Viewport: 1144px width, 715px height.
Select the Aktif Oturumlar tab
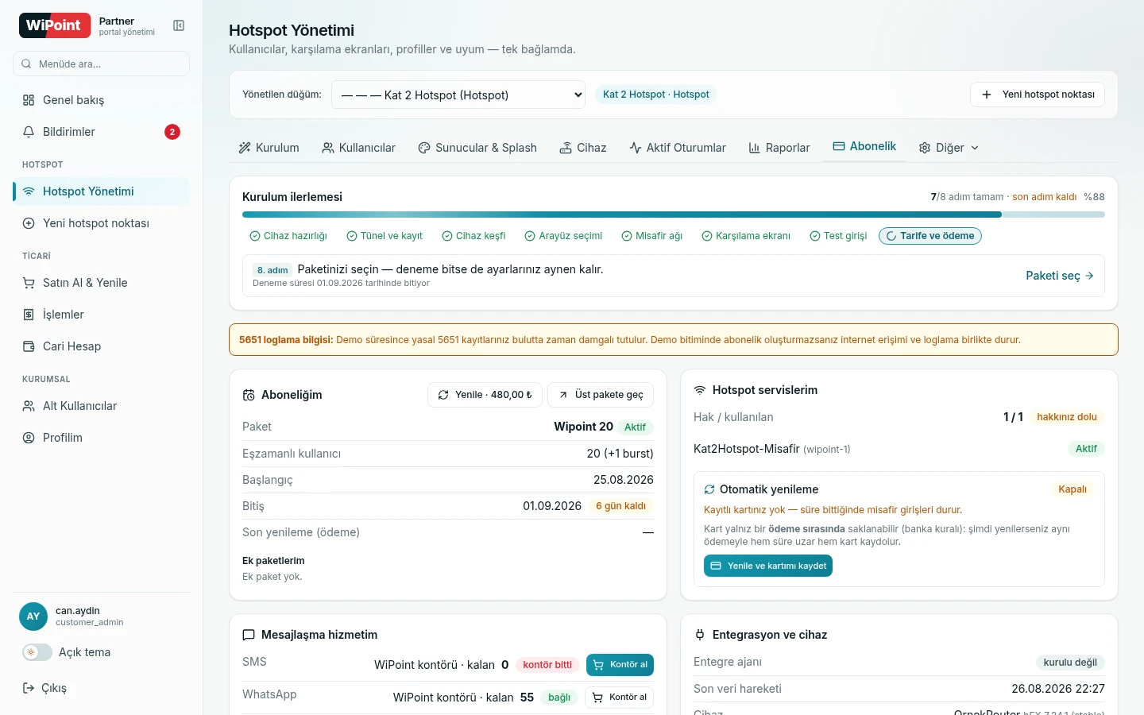point(678,148)
